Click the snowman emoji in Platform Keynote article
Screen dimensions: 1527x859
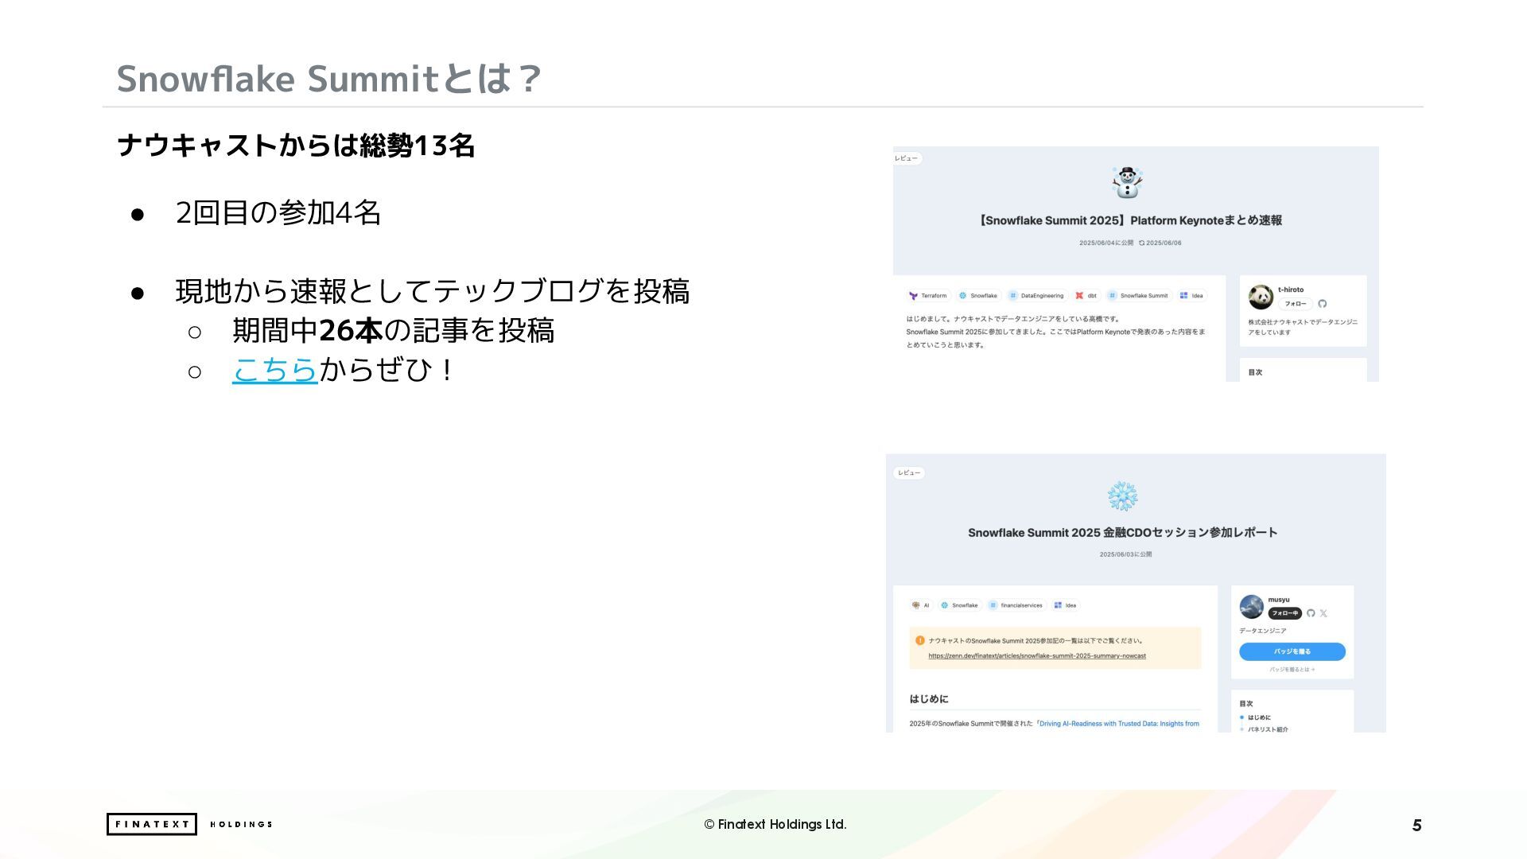[1127, 182]
